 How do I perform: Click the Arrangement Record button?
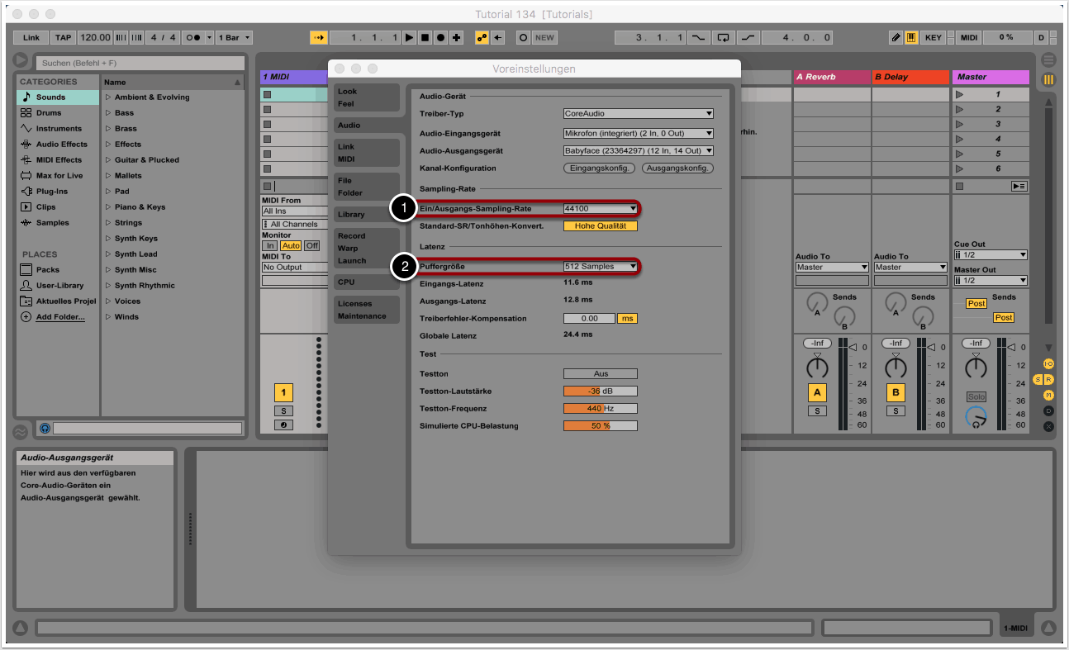440,38
